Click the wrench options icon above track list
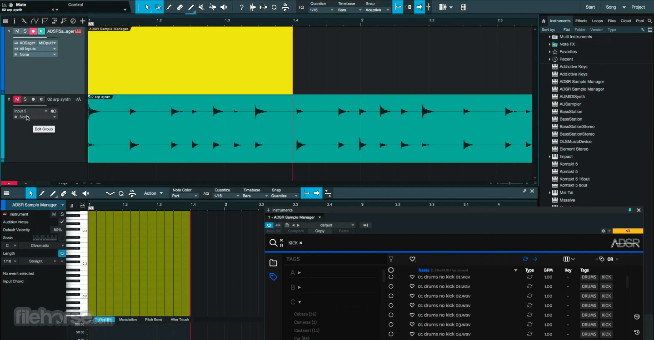 24,21
